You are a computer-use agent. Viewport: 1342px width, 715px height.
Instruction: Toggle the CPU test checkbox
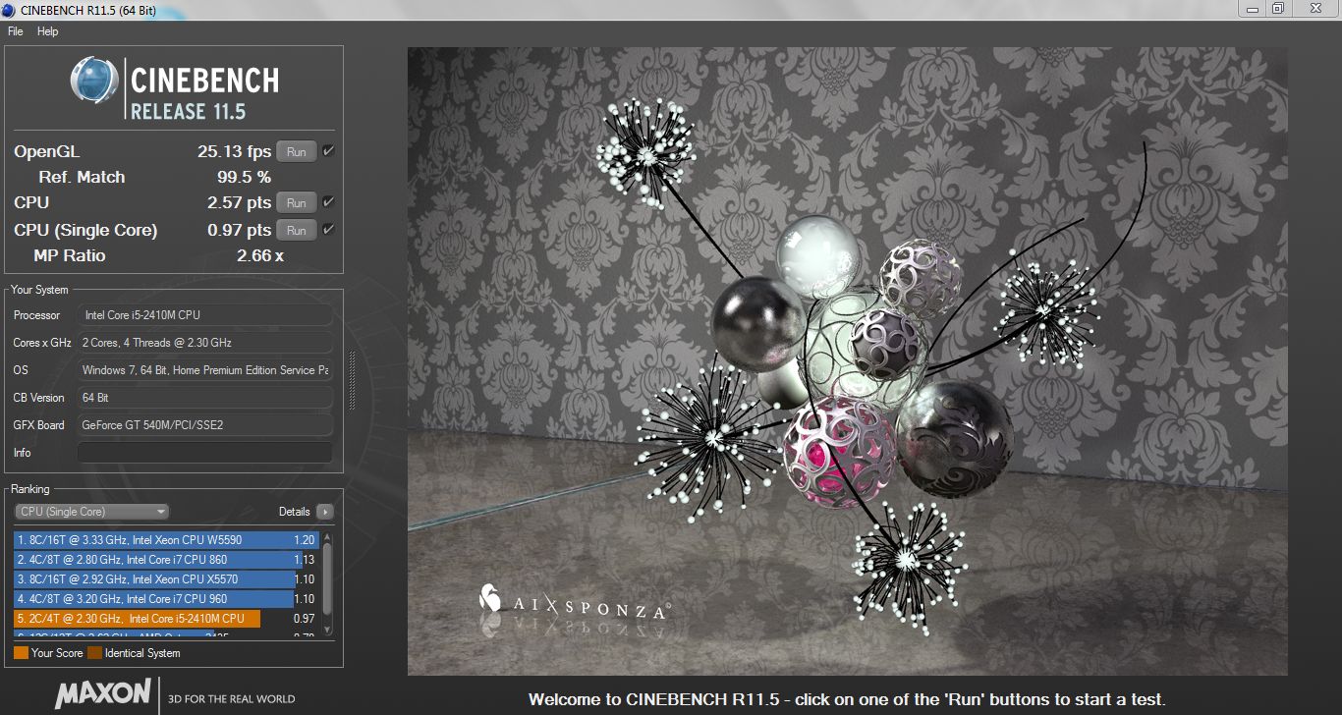[x=328, y=202]
